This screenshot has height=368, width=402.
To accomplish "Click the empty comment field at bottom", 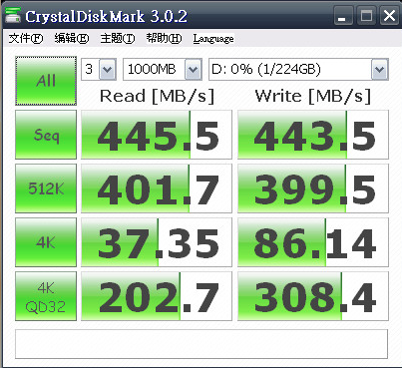I will [x=201, y=344].
